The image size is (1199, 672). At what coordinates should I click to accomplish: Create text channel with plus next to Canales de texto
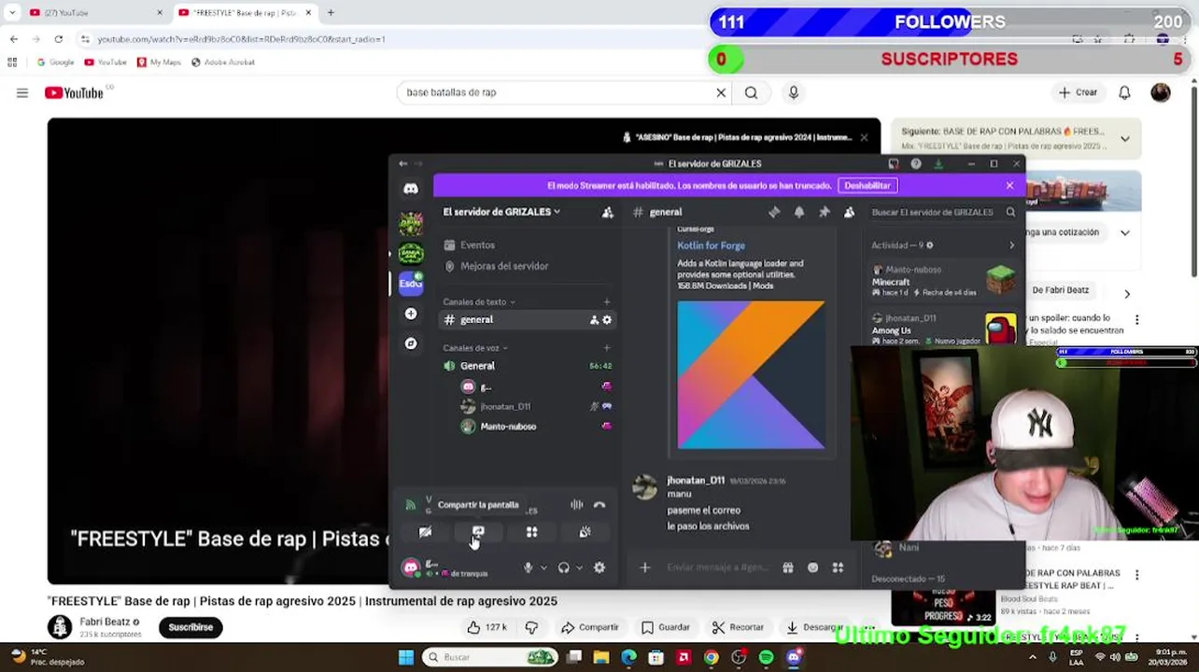(607, 301)
